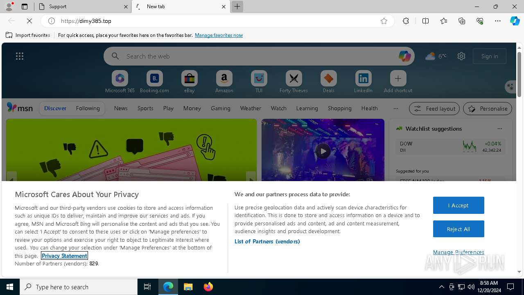
Task: Open the Learning category
Action: coord(307,108)
